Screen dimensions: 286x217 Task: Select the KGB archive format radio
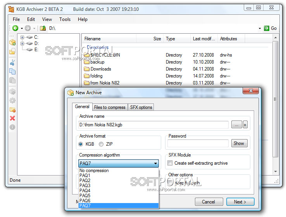[x=81, y=144]
